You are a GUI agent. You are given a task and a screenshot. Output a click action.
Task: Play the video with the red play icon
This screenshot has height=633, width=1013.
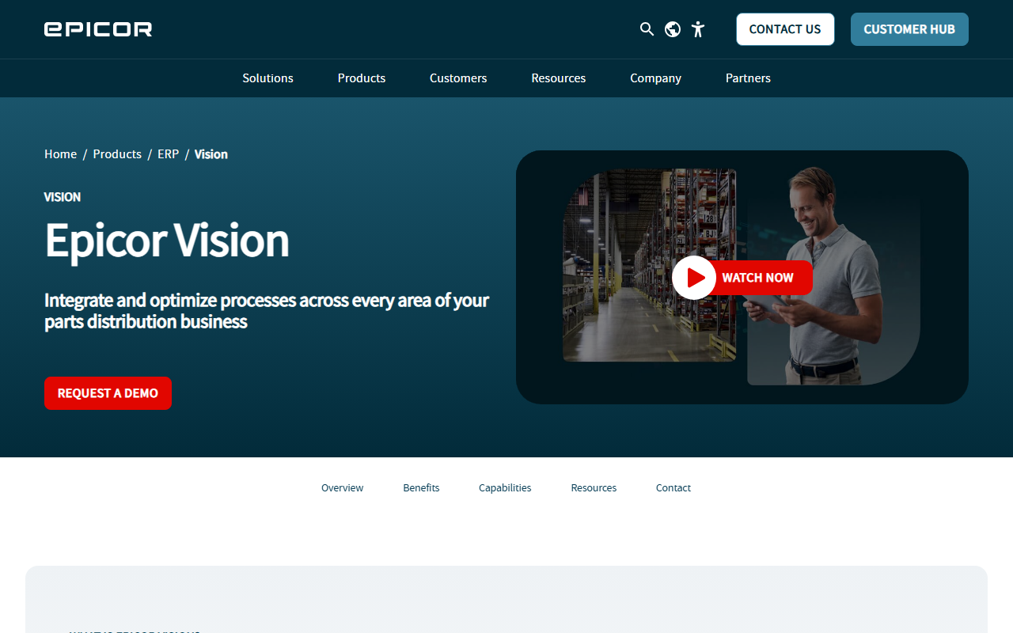pyautogui.click(x=694, y=278)
